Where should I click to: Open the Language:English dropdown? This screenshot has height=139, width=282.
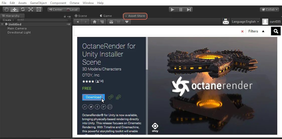[x=245, y=22]
